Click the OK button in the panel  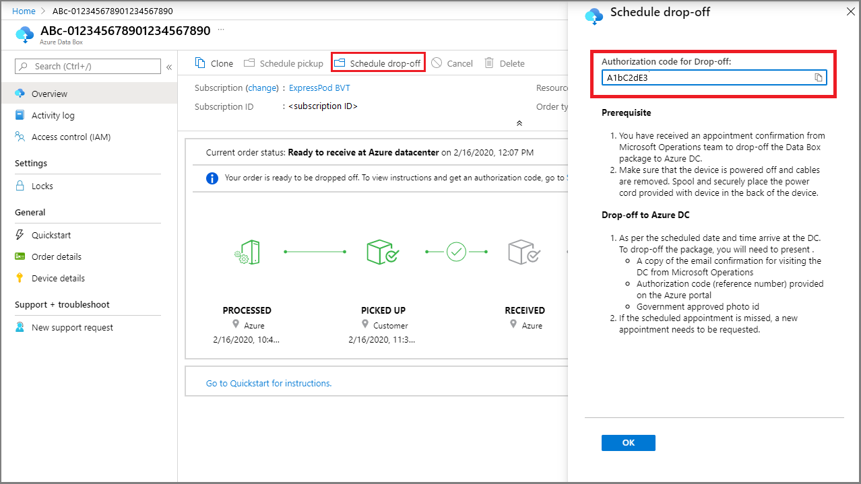(628, 442)
